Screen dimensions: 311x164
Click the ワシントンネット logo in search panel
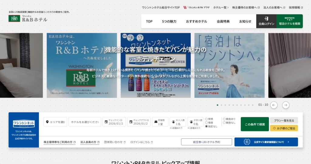(x=24, y=124)
